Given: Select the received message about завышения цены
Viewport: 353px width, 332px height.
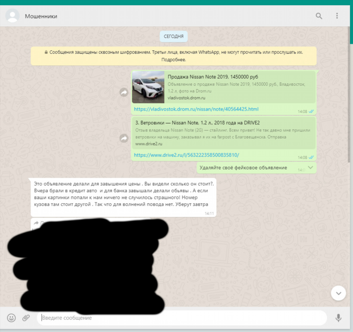Looking at the screenshot, I should click(123, 197).
